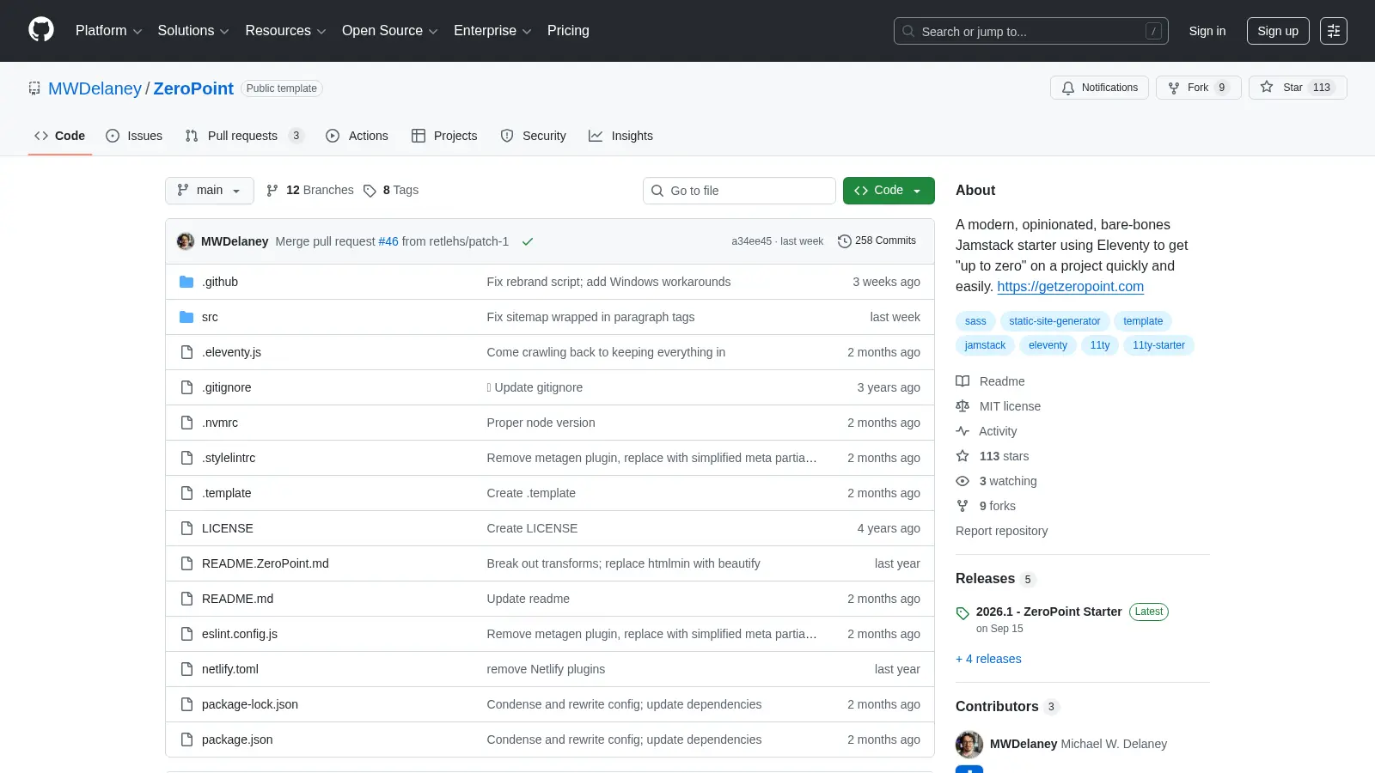The width and height of the screenshot is (1375, 773).
Task: Click the Sign up button
Action: tap(1278, 31)
